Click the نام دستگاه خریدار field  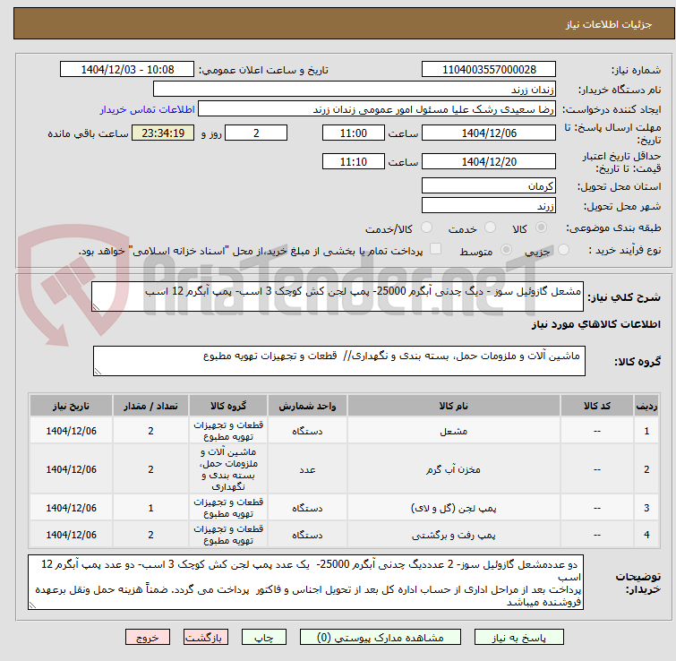tap(355, 90)
